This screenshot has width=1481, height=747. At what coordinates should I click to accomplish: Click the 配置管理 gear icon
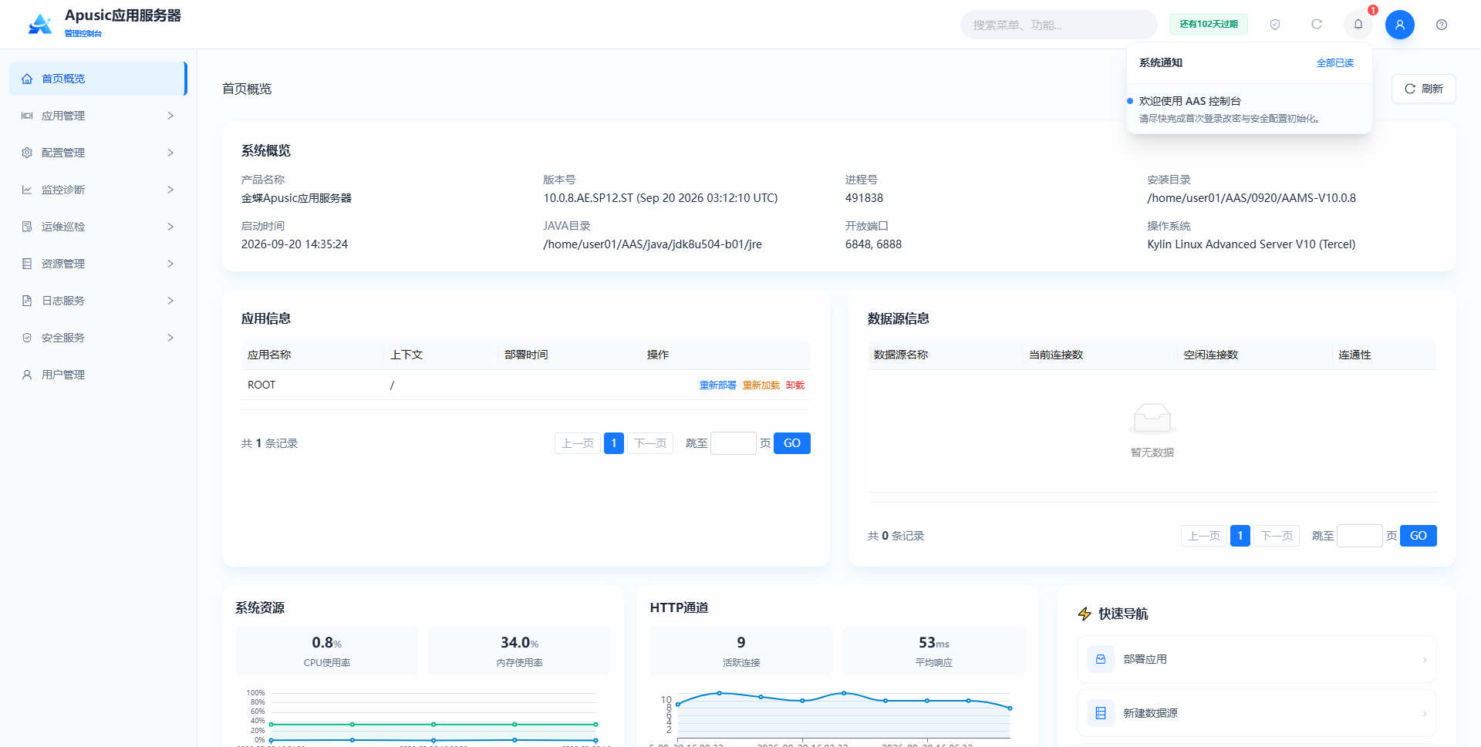(27, 153)
